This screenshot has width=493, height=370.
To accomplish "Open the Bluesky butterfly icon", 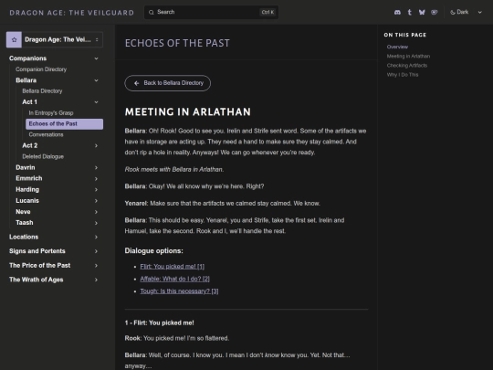I will pos(422,12).
